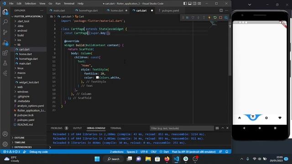292x164 pixels.
Task: Tap Android home circle button in emulator
Action: (x=260, y=128)
